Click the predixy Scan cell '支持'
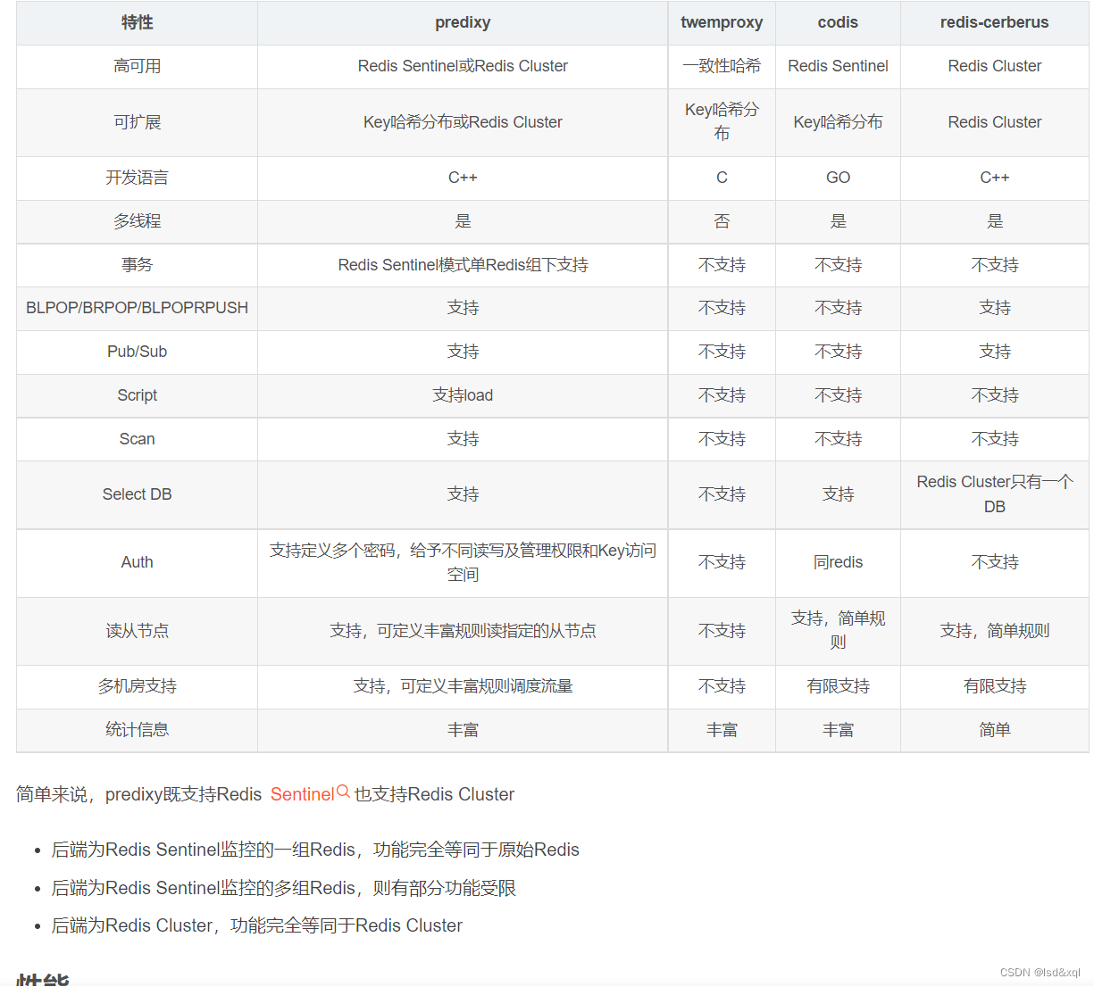This screenshot has height=987, width=1094. pyautogui.click(x=463, y=439)
